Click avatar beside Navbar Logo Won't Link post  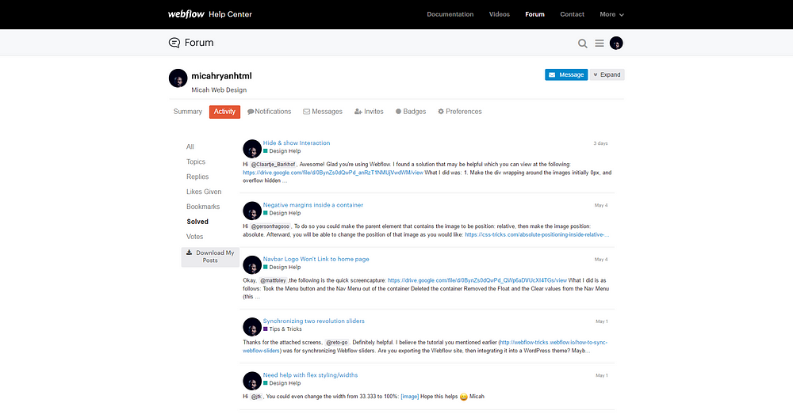[252, 265]
